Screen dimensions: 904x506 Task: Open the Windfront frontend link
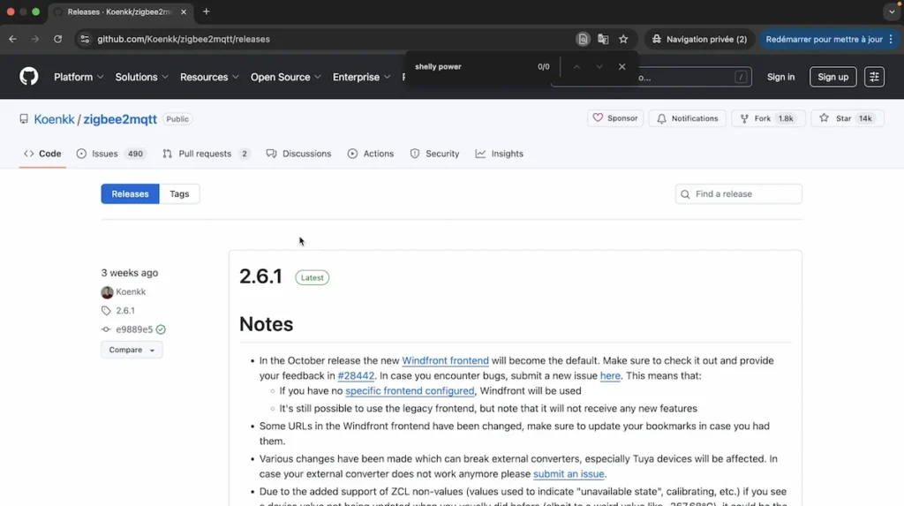pyautogui.click(x=445, y=360)
